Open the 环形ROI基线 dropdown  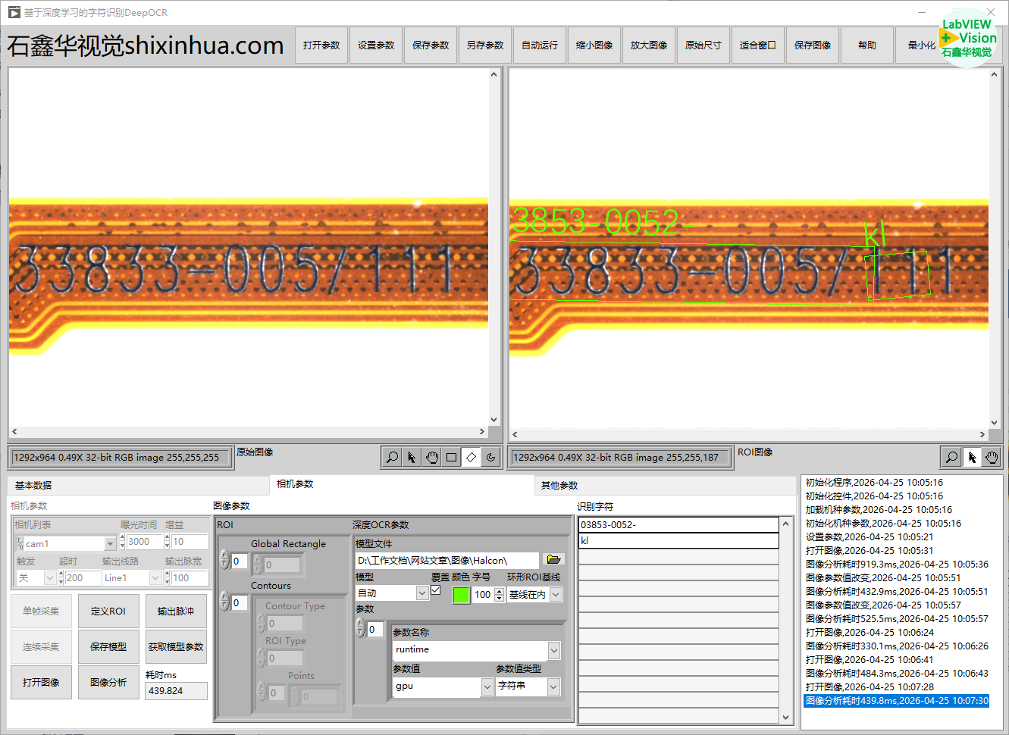(x=556, y=595)
